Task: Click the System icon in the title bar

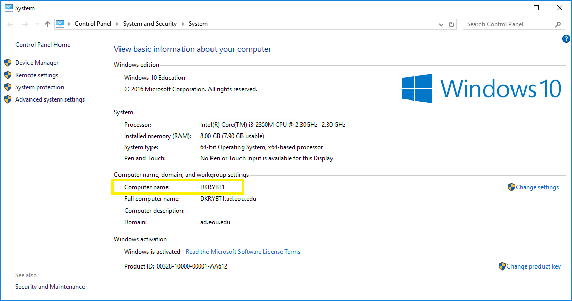Action: coord(8,7)
